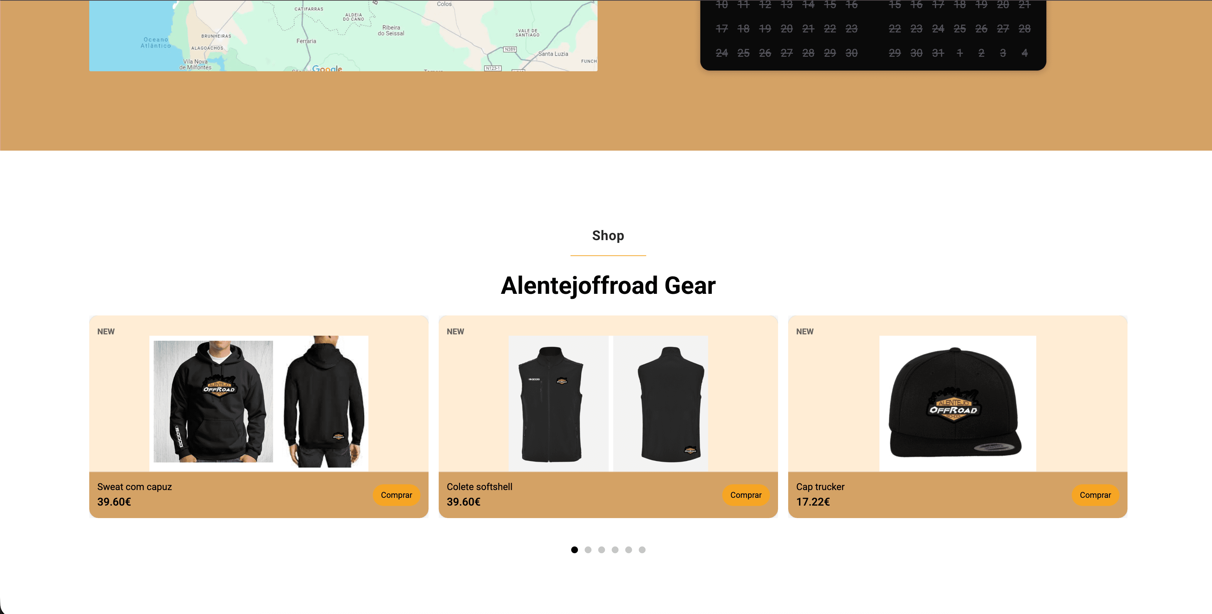This screenshot has height=614, width=1212.
Task: View the vest front image
Action: tap(558, 403)
